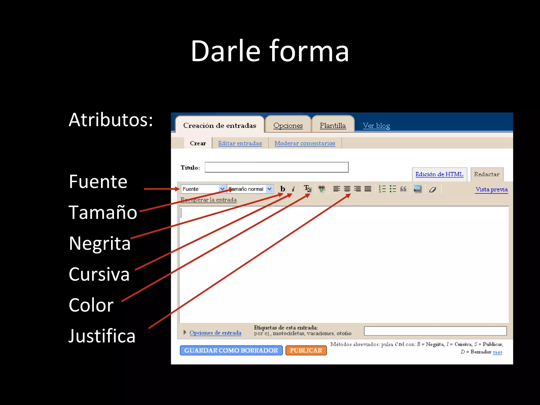Viewport: 540px width, 405px height.
Task: Open the 'más' shortcuts link
Action: coord(498,352)
